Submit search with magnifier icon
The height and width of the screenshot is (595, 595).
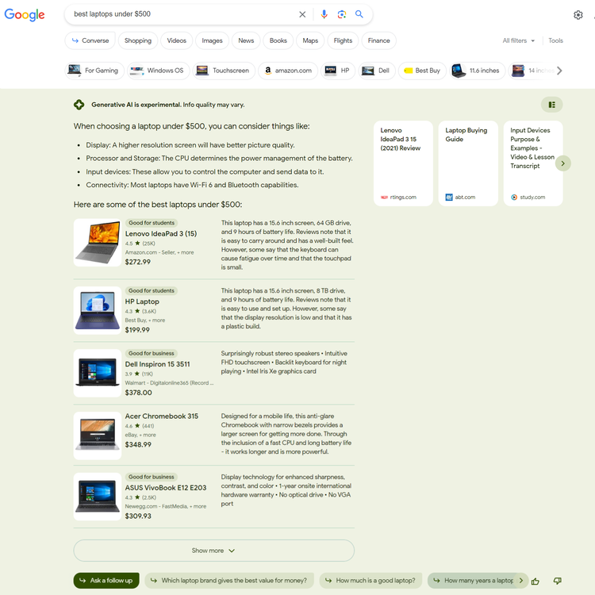359,14
